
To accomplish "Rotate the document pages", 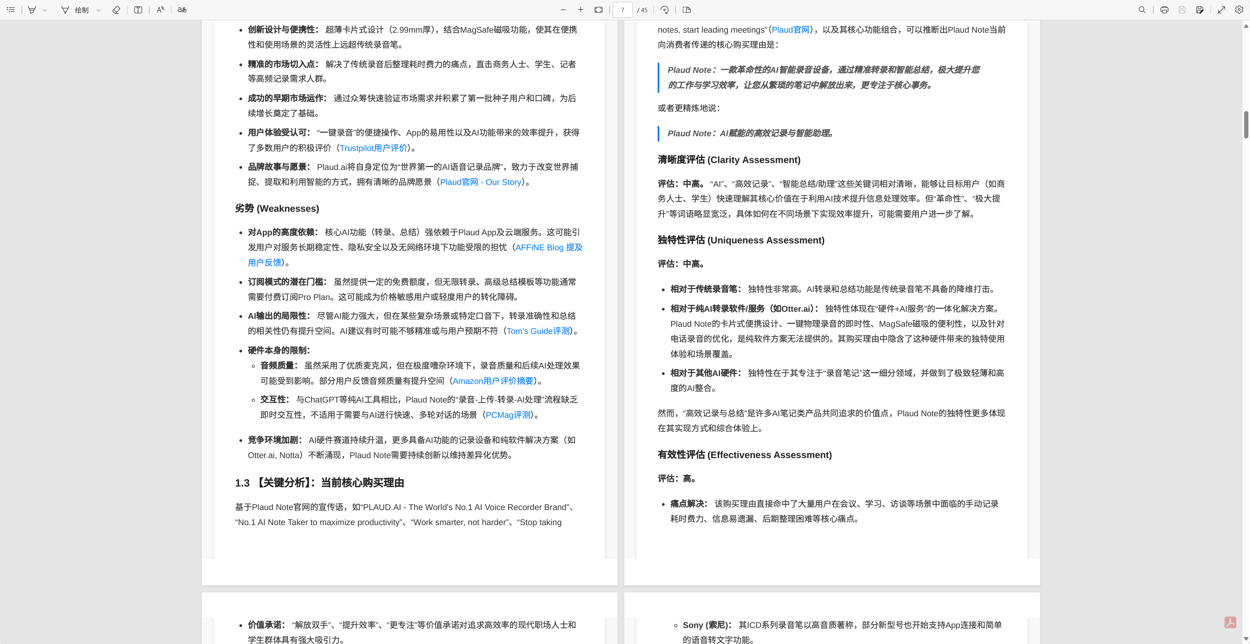I will (665, 10).
